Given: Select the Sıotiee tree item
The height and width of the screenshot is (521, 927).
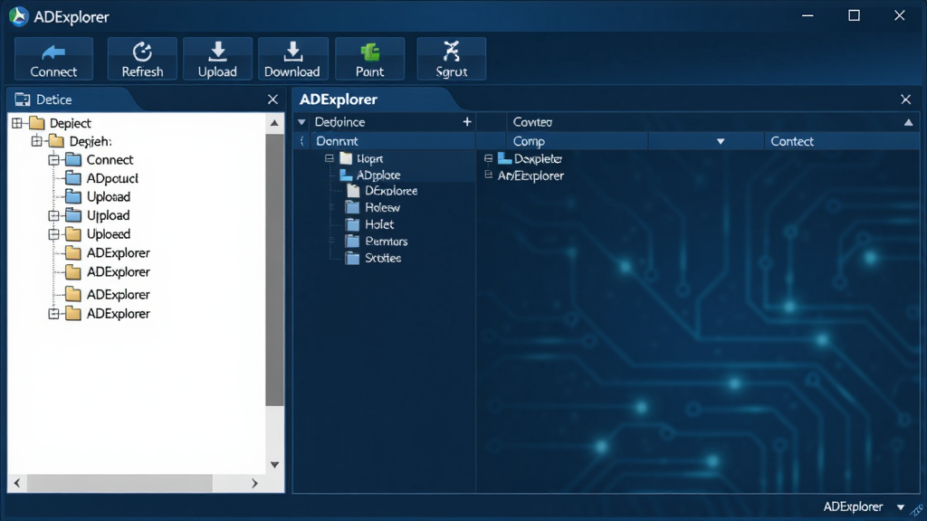Looking at the screenshot, I should 383,258.
